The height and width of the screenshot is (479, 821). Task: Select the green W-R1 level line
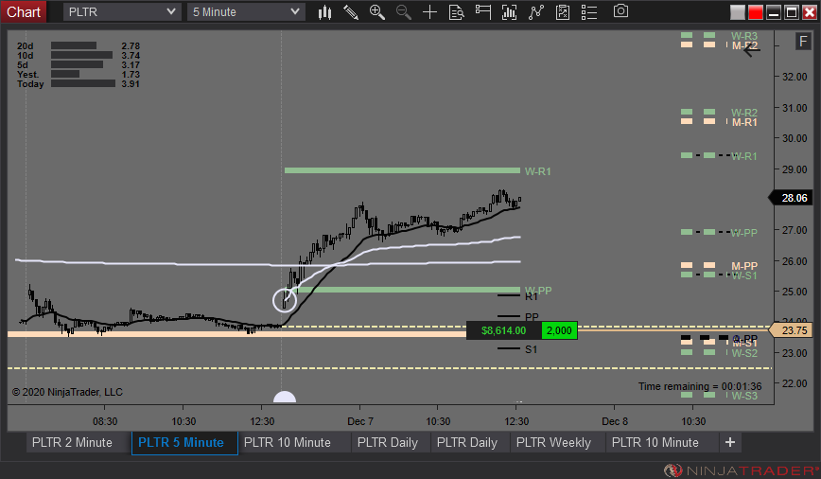point(402,170)
